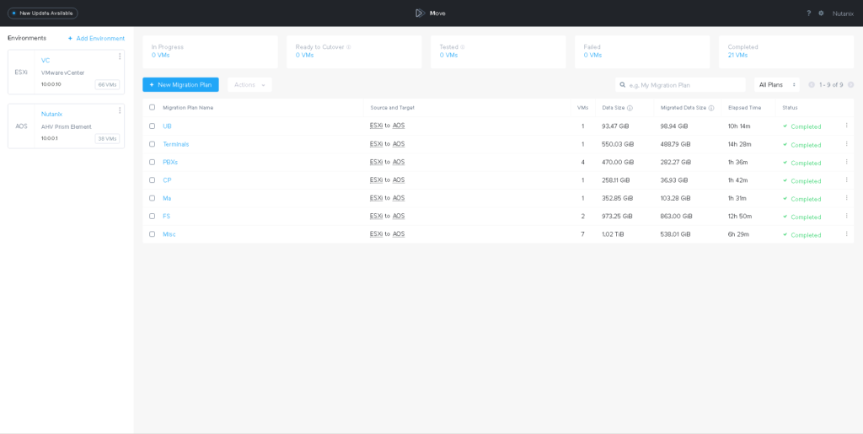Open the help question mark icon
Image resolution: width=863 pixels, height=434 pixels.
[808, 13]
